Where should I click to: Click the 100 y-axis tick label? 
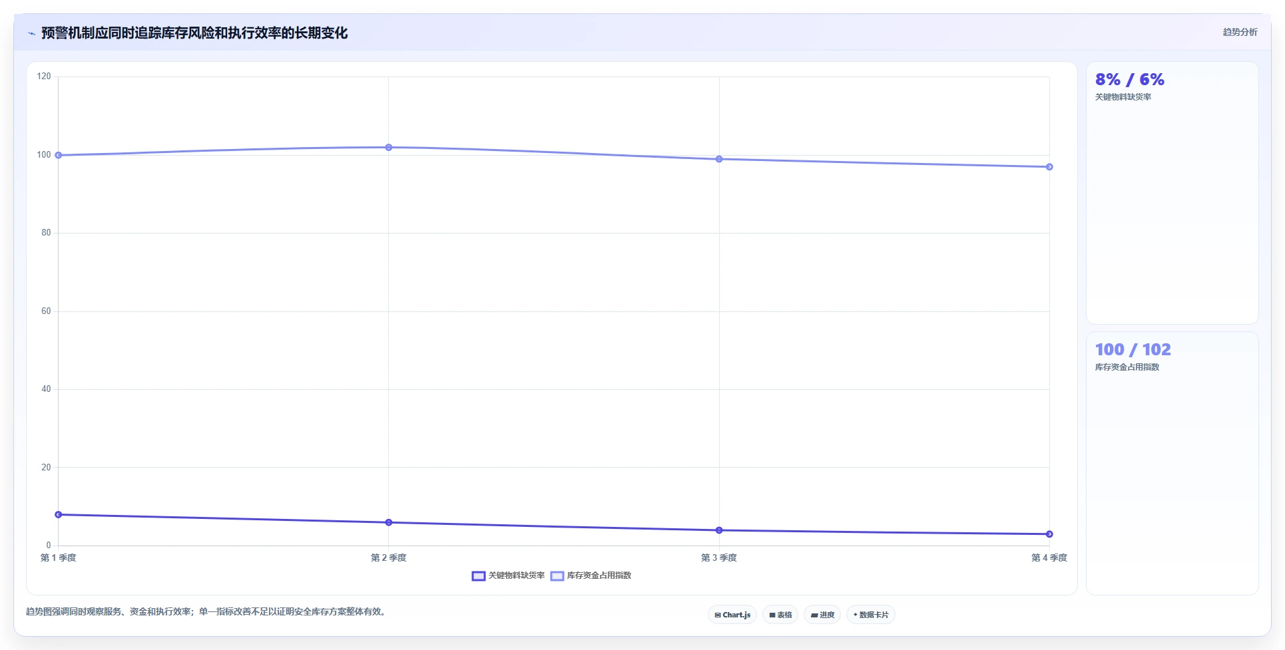(44, 155)
